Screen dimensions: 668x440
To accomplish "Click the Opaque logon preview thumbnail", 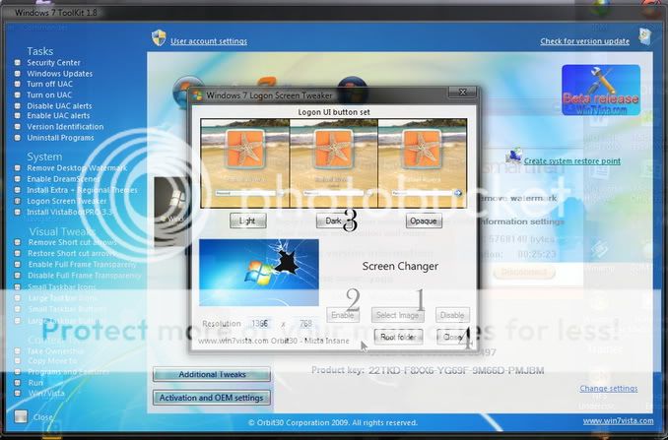I will coord(423,163).
